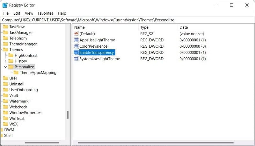This screenshot has height=146, width=255.
Task: Click EnableTransparency data 0x00000001 (1)
Action: coord(193,52)
